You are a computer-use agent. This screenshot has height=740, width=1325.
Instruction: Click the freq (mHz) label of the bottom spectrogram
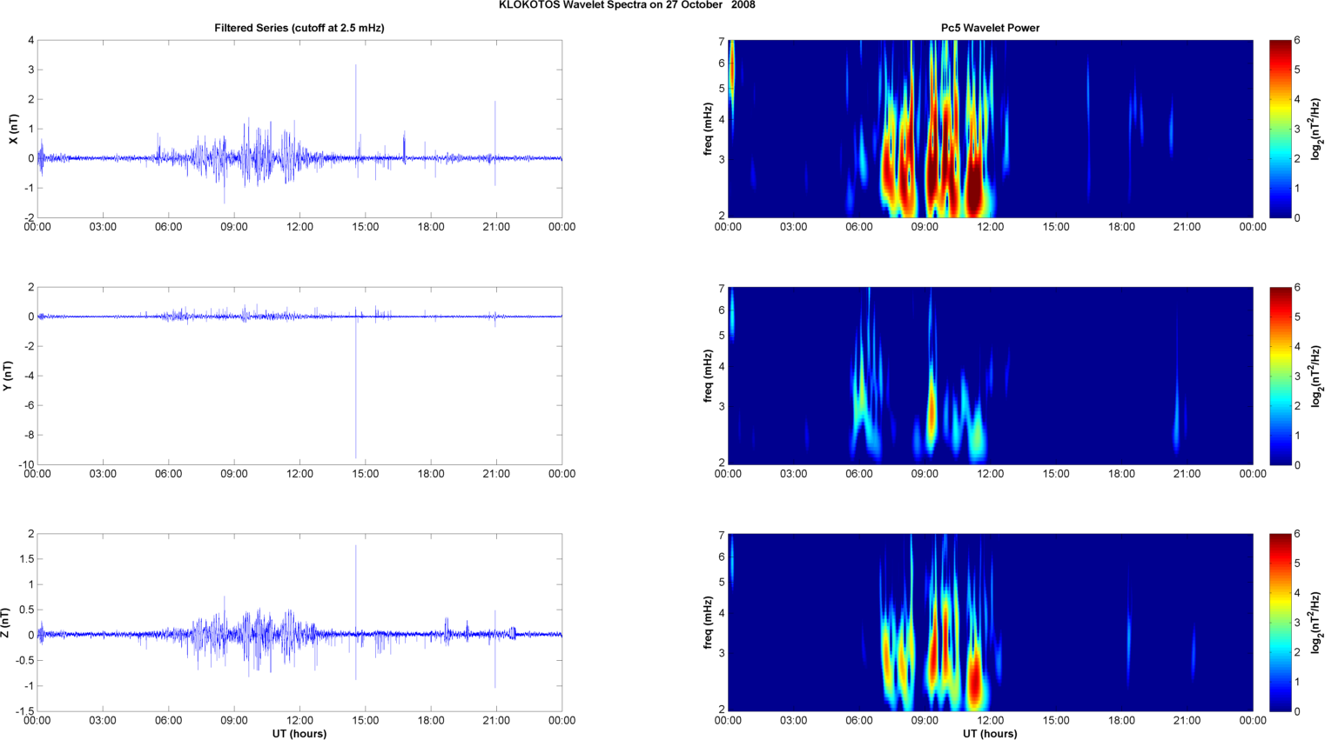(708, 623)
